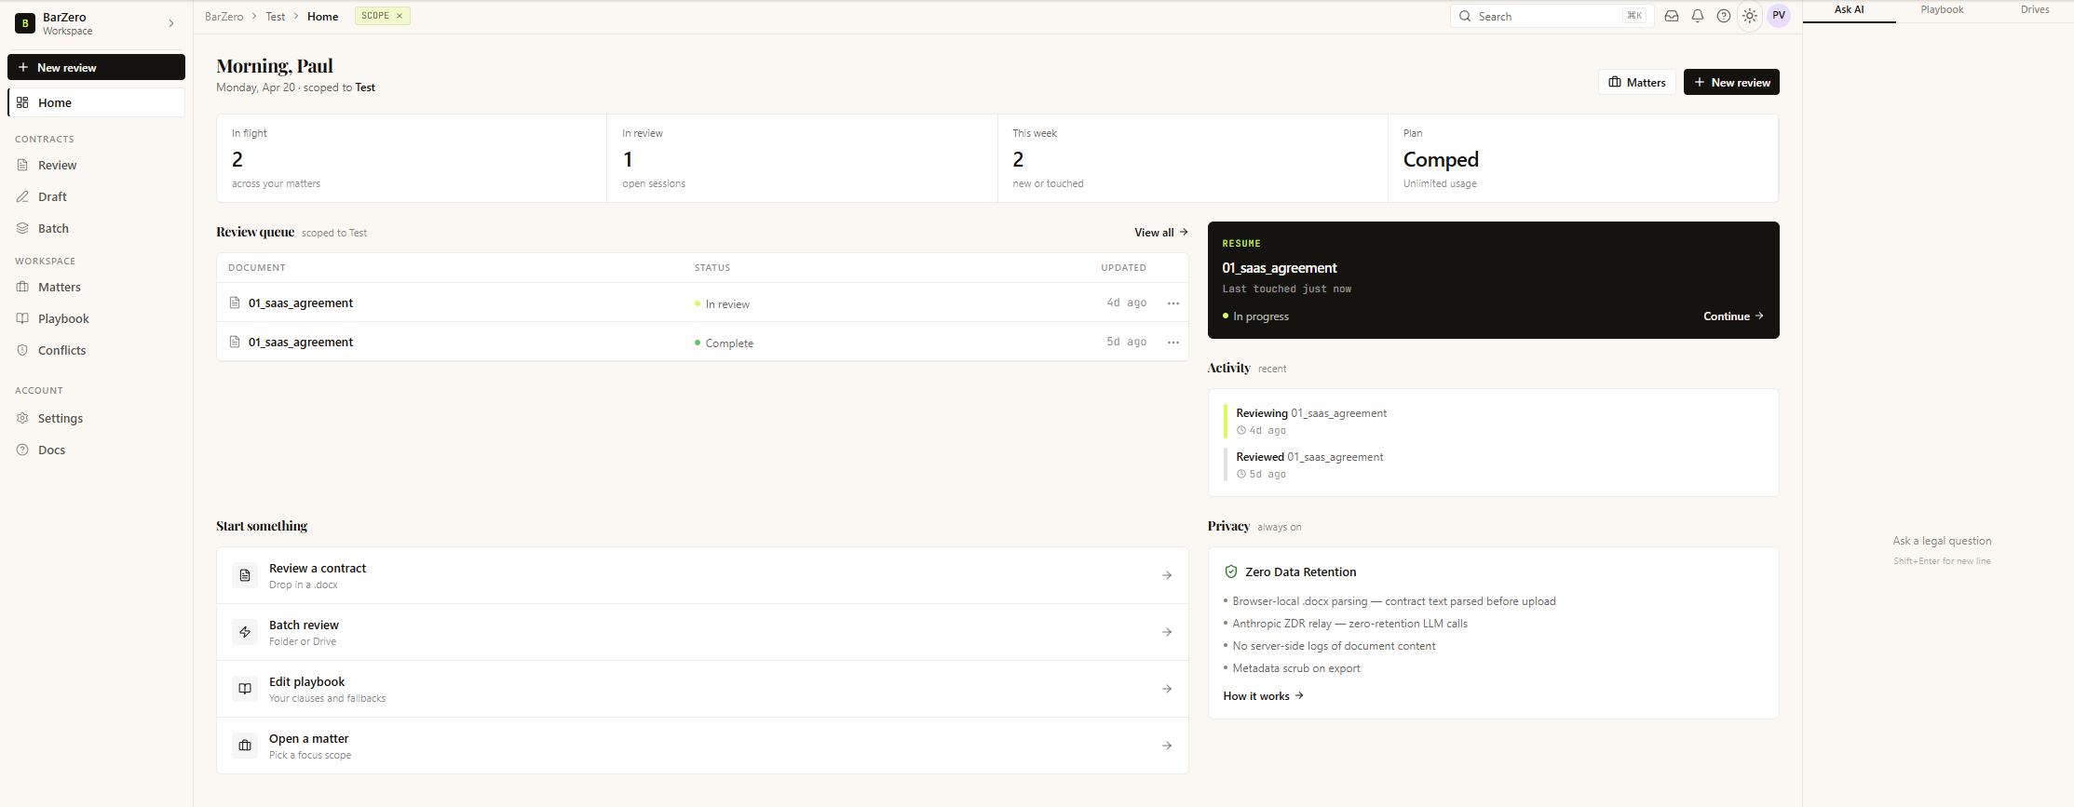
Task: Click View all for review queue
Action: point(1160,233)
